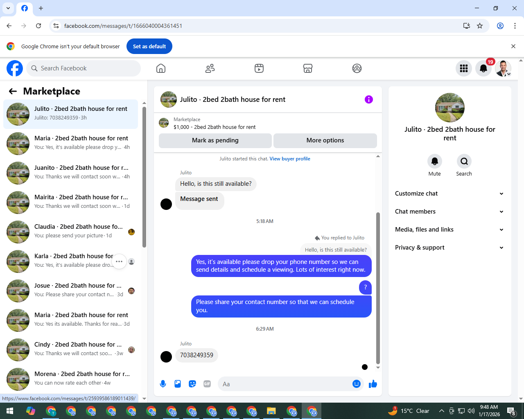Screen dimensions: 524x419
Task: Open Windows Start button
Action: coord(10,411)
